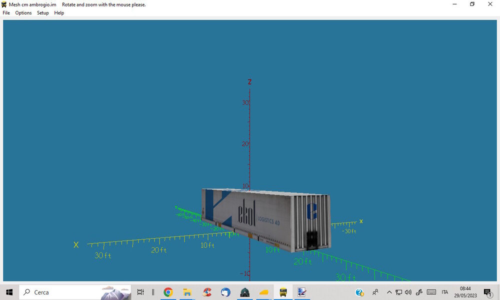This screenshot has height=300, width=500.
Task: Open the Windows Start menu
Action: 9,292
